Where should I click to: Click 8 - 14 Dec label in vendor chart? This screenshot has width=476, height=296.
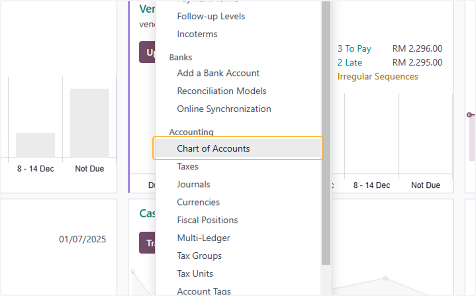[x=372, y=185]
